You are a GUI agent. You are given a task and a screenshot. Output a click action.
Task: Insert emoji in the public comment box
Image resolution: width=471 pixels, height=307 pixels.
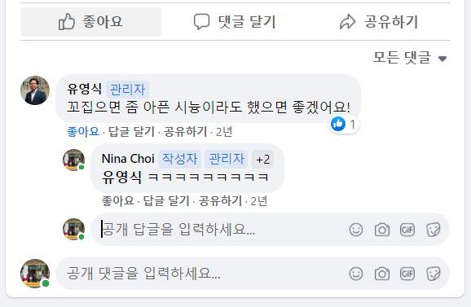click(x=356, y=274)
